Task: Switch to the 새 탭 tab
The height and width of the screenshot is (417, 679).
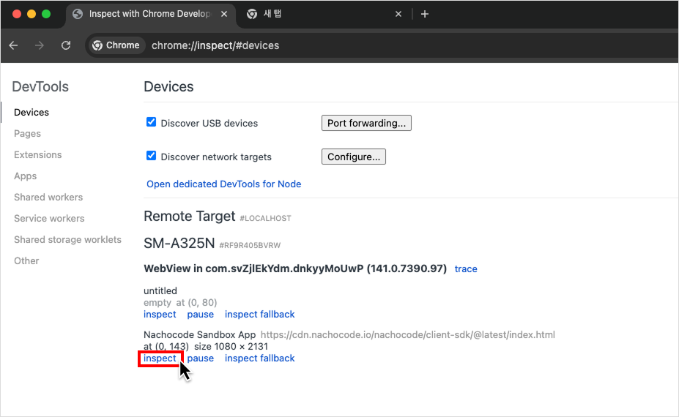Action: [x=315, y=14]
